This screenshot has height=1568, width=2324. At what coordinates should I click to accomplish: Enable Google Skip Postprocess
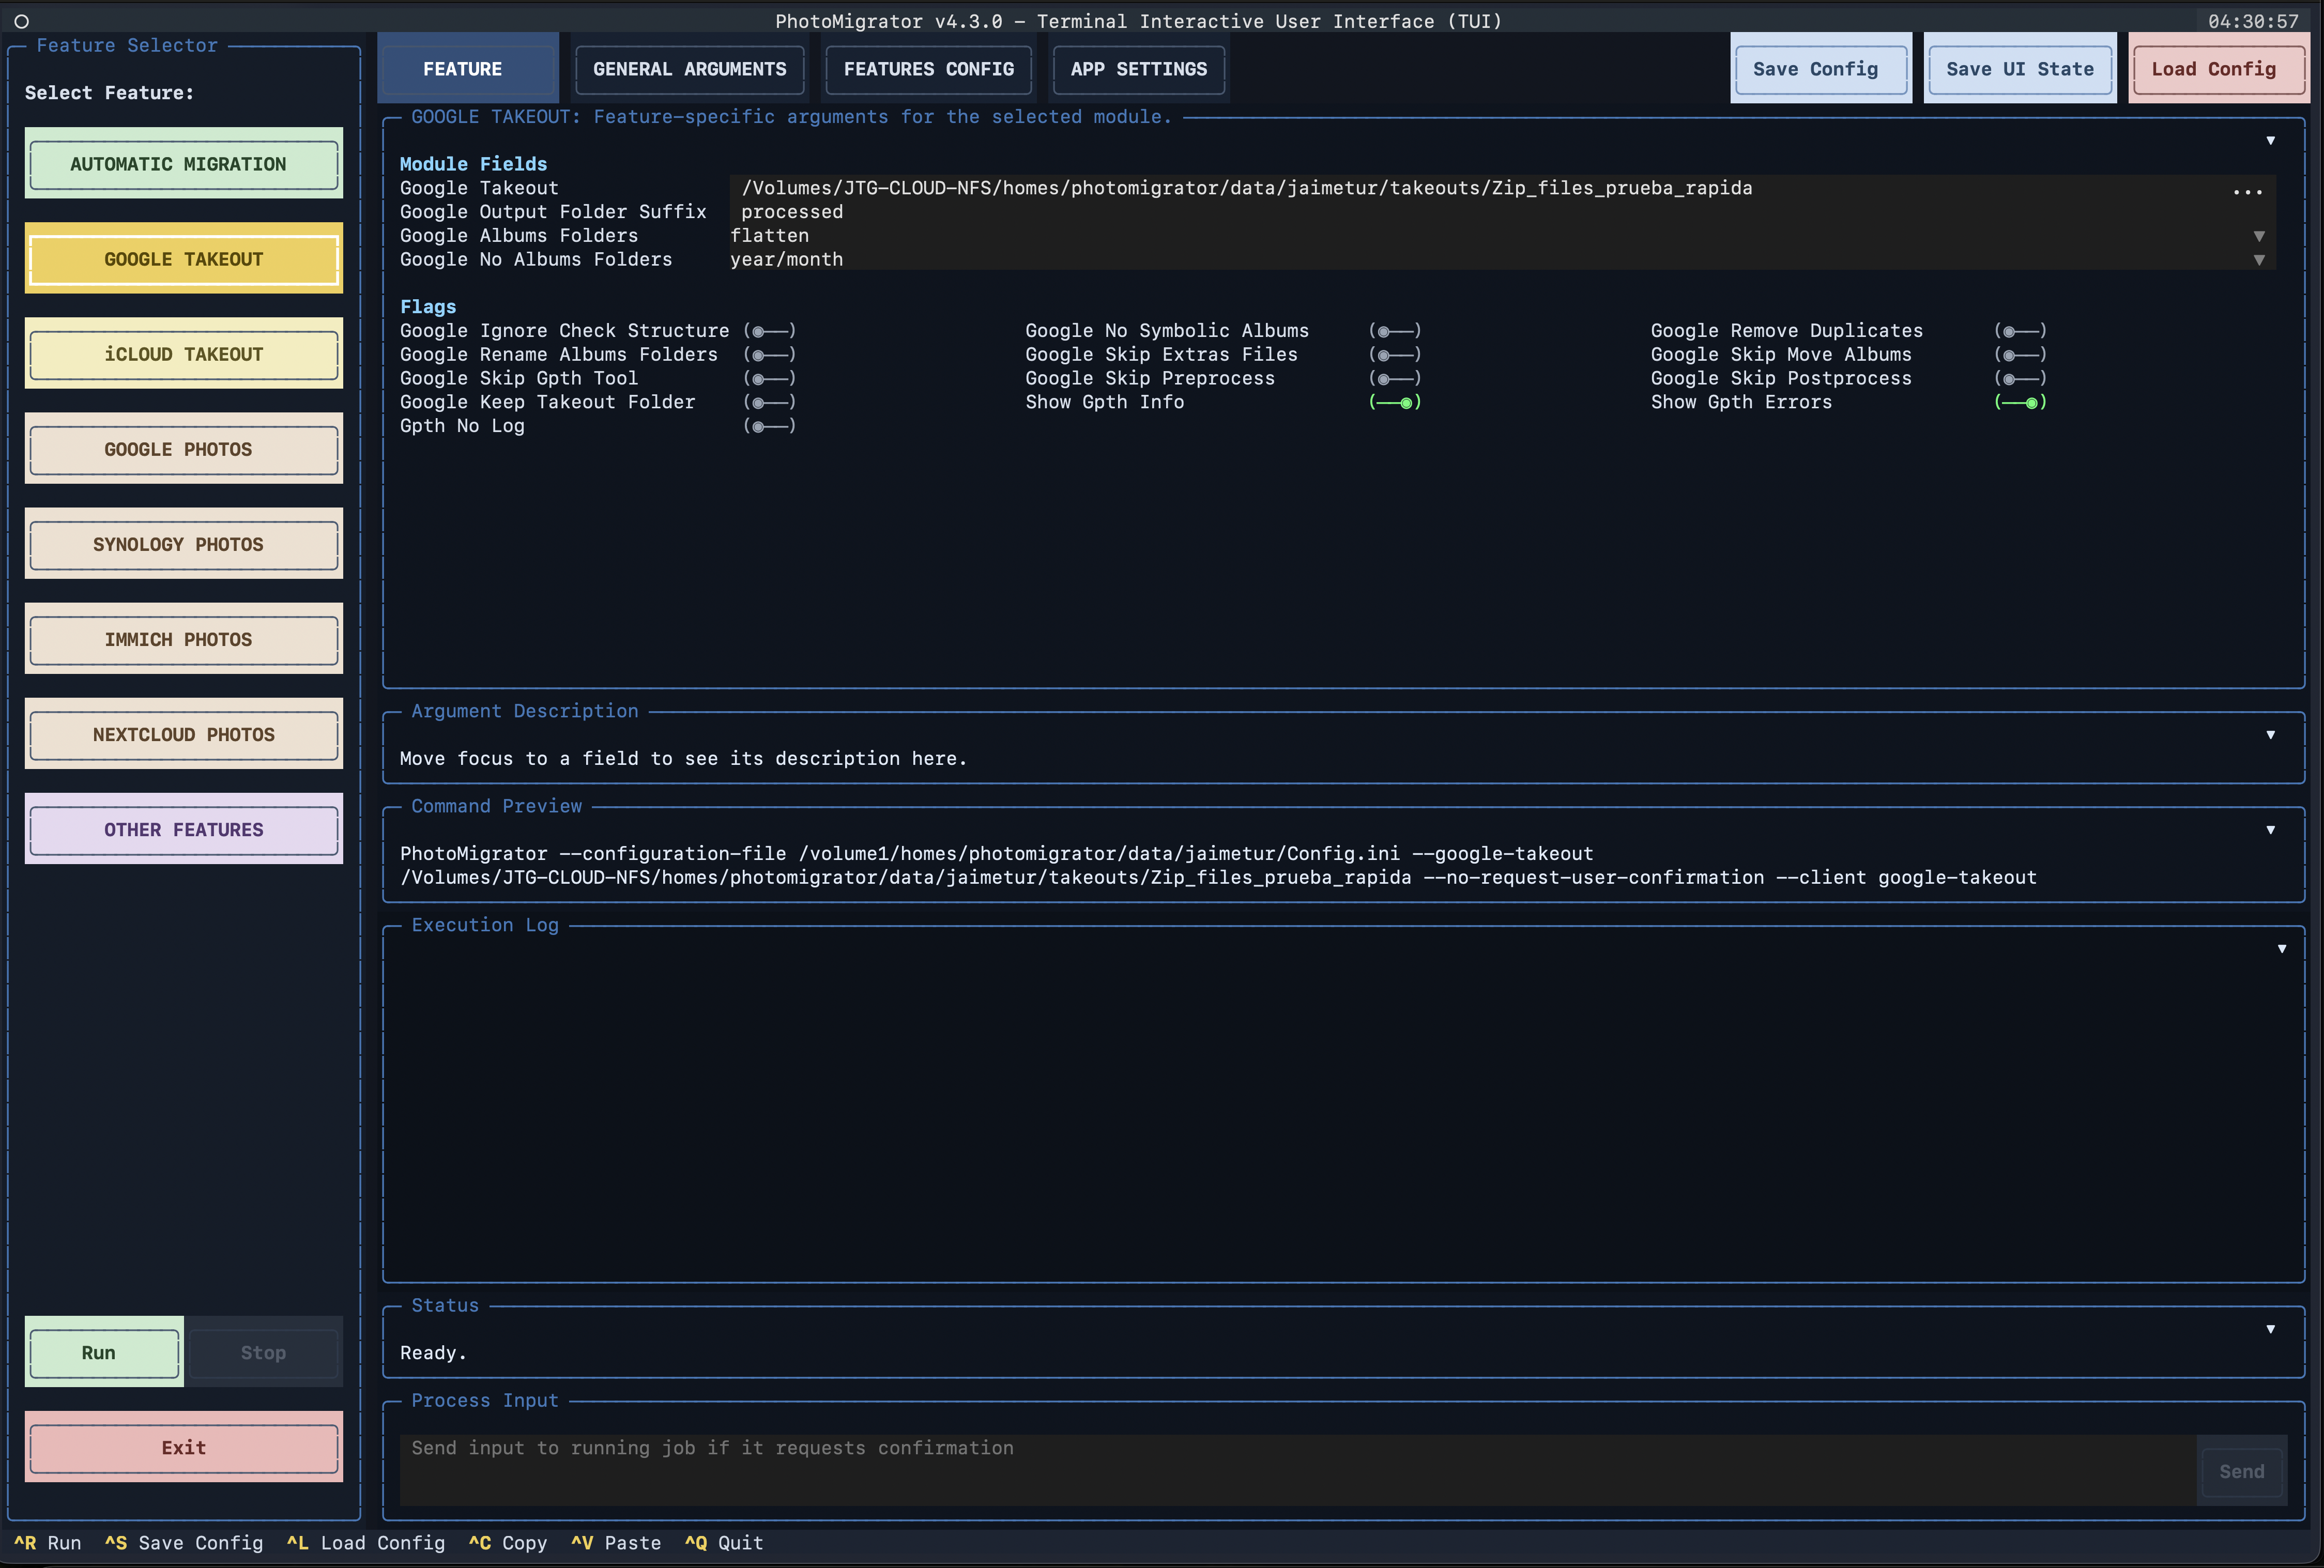point(2020,379)
